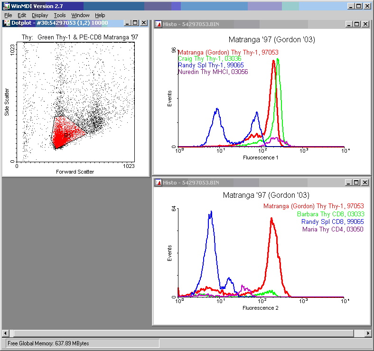Open the Help menu
This screenshot has height=351, width=374.
(x=100, y=15)
